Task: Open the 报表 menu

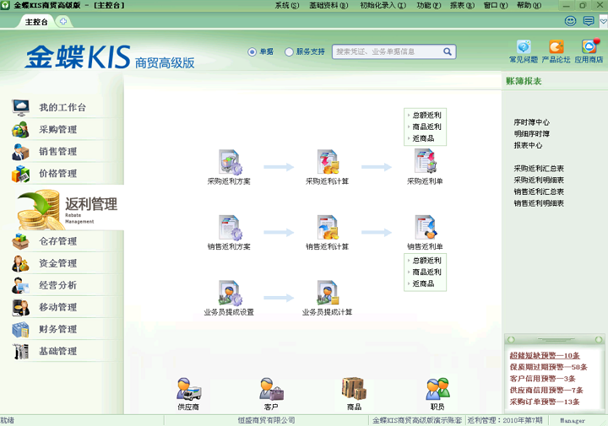Action: tap(462, 5)
